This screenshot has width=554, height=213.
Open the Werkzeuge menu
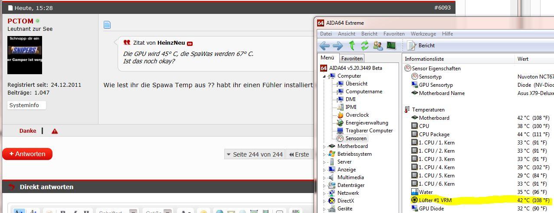423,33
